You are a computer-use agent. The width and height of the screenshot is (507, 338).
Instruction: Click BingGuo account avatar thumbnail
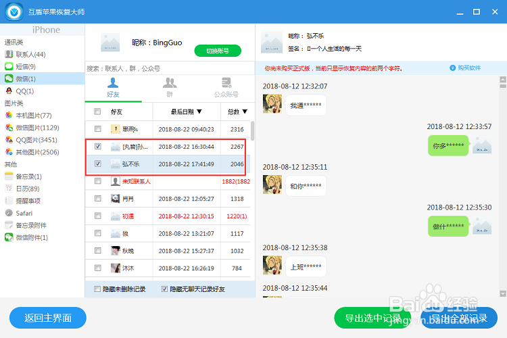[x=110, y=43]
